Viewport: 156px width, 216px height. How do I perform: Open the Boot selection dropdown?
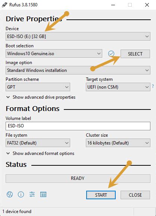pyautogui.click(x=54, y=54)
